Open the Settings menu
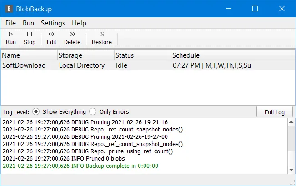 tap(53, 23)
